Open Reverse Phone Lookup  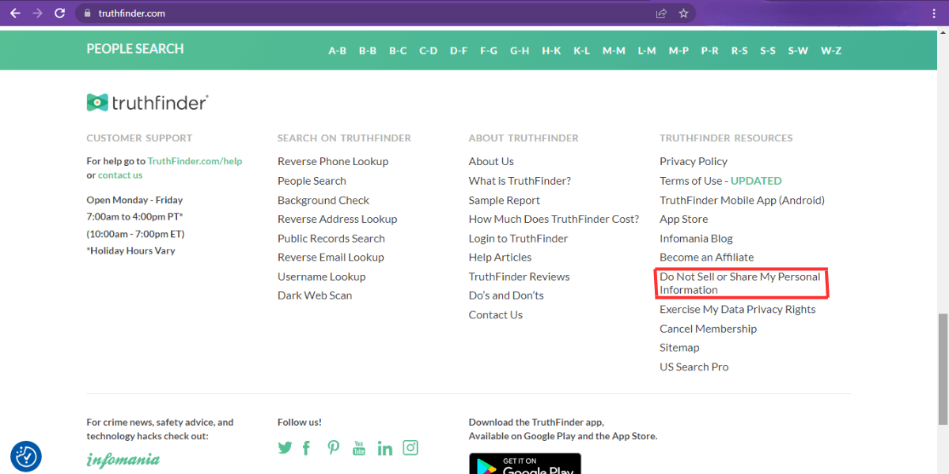tap(333, 161)
